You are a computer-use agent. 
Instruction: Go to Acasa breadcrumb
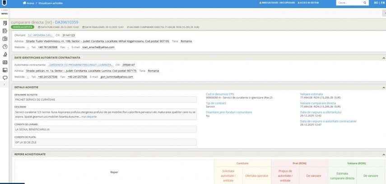[x=30, y=3]
